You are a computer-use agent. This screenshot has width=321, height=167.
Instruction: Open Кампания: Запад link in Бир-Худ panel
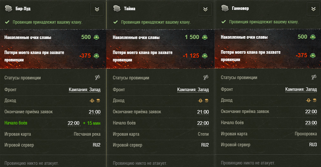[84, 90]
